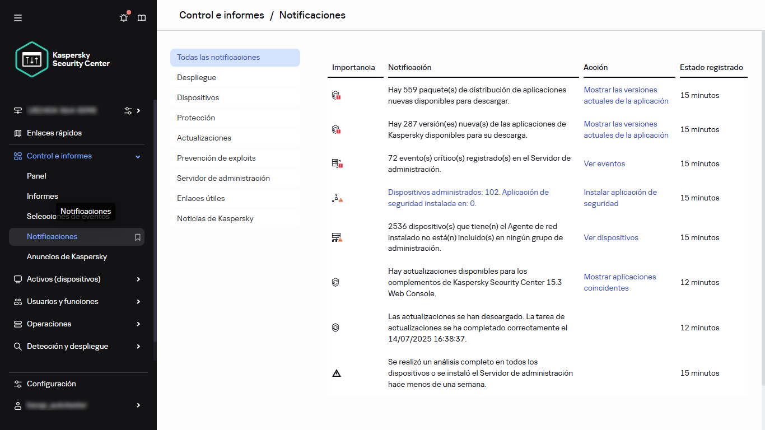Click the critical events server icon
Screen dimensions: 765x430
336,163
